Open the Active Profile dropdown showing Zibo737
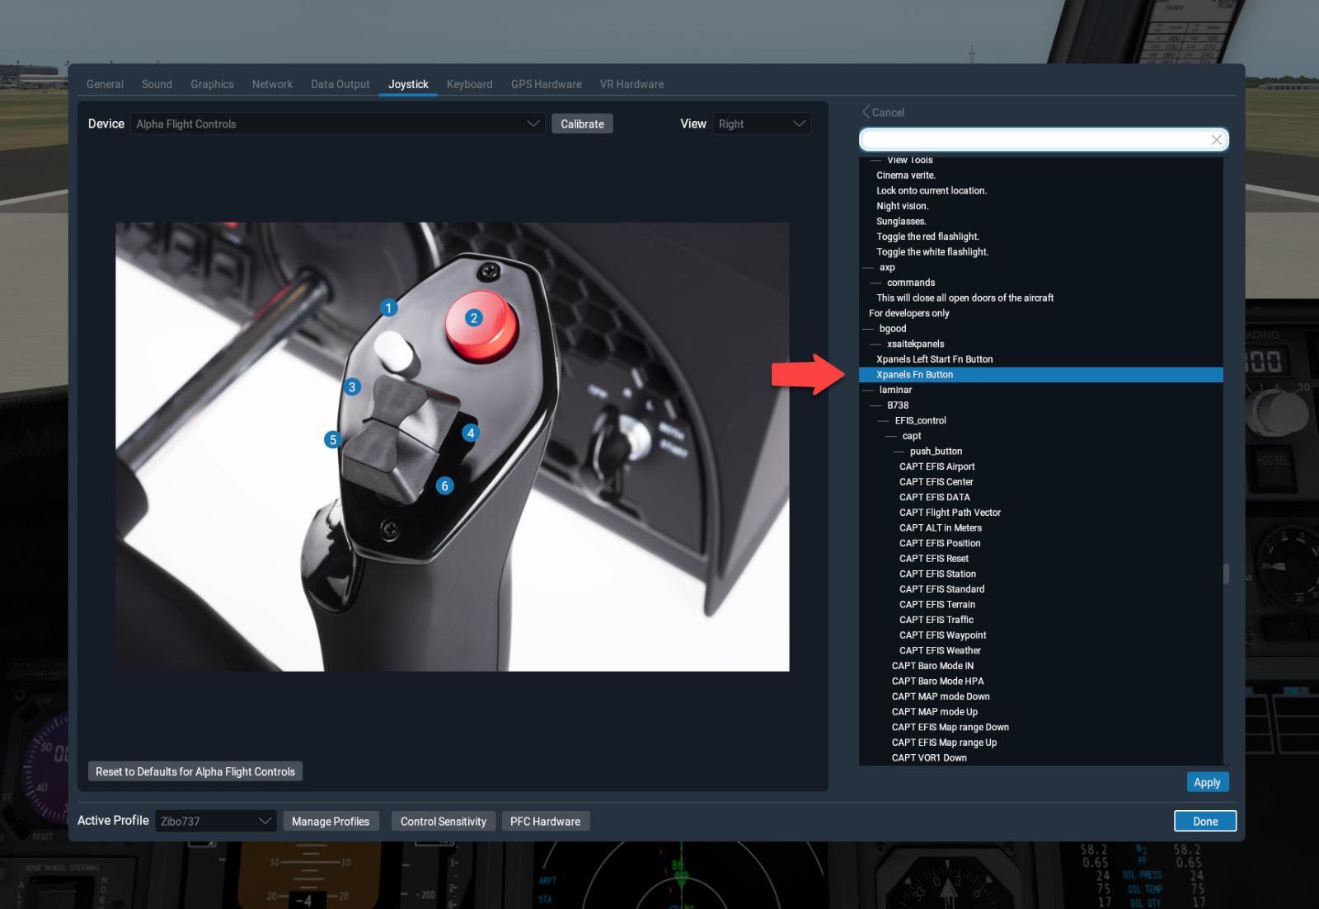This screenshot has height=909, width=1319. tap(215, 821)
